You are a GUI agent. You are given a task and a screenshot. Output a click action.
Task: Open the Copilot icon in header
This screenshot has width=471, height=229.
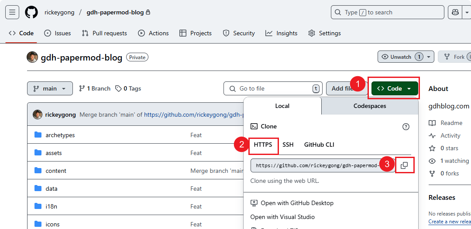[454, 12]
